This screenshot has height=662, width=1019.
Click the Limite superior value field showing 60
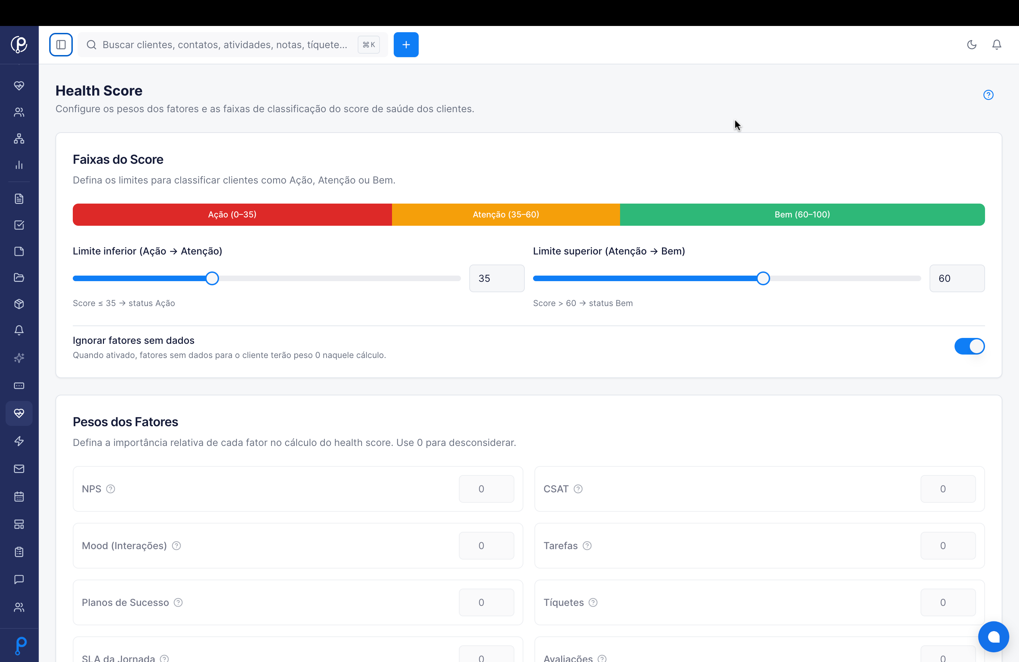pos(957,278)
